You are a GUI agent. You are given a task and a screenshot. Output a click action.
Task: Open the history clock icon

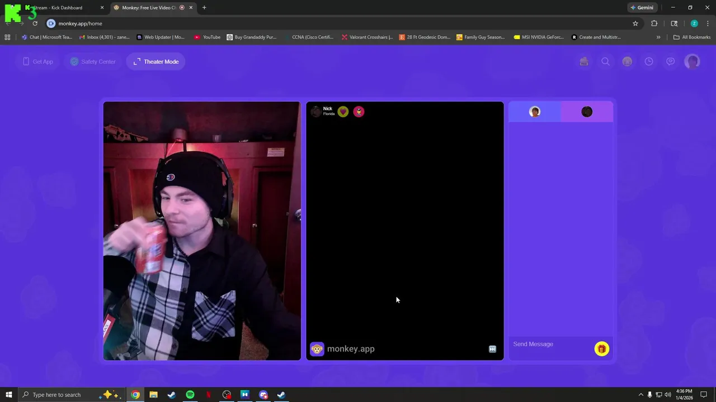(649, 61)
